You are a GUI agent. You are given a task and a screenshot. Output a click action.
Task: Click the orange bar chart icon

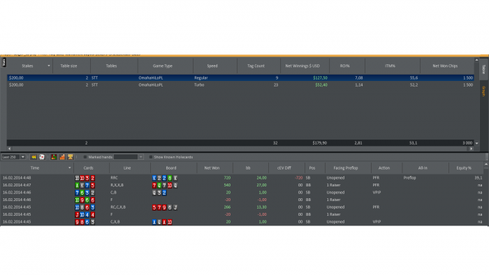coord(62,157)
